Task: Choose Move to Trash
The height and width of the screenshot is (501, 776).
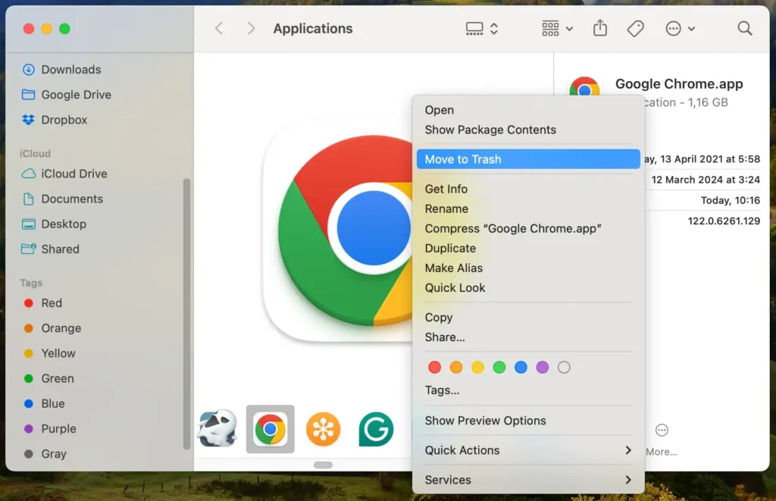Action: pos(528,159)
